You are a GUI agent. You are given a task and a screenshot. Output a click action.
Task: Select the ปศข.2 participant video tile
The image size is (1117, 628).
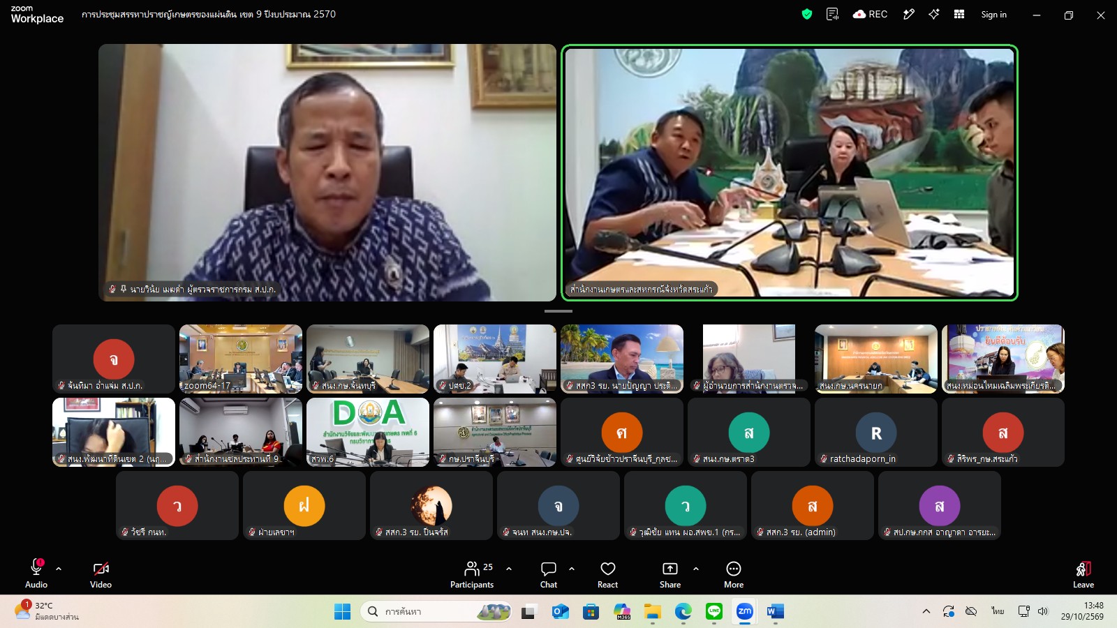click(x=495, y=359)
